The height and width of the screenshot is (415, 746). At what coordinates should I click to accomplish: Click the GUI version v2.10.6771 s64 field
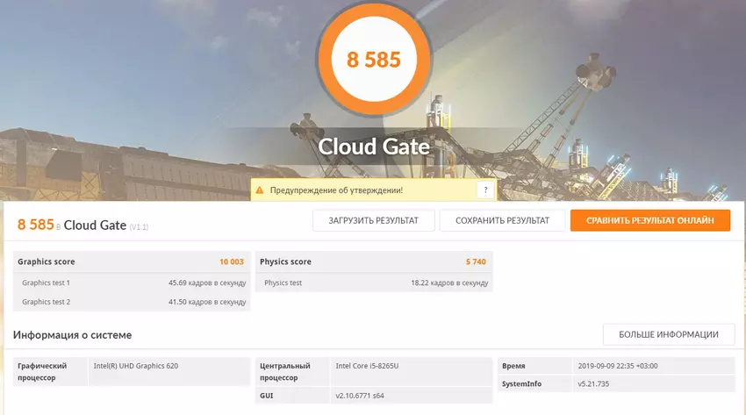pyautogui.click(x=360, y=396)
